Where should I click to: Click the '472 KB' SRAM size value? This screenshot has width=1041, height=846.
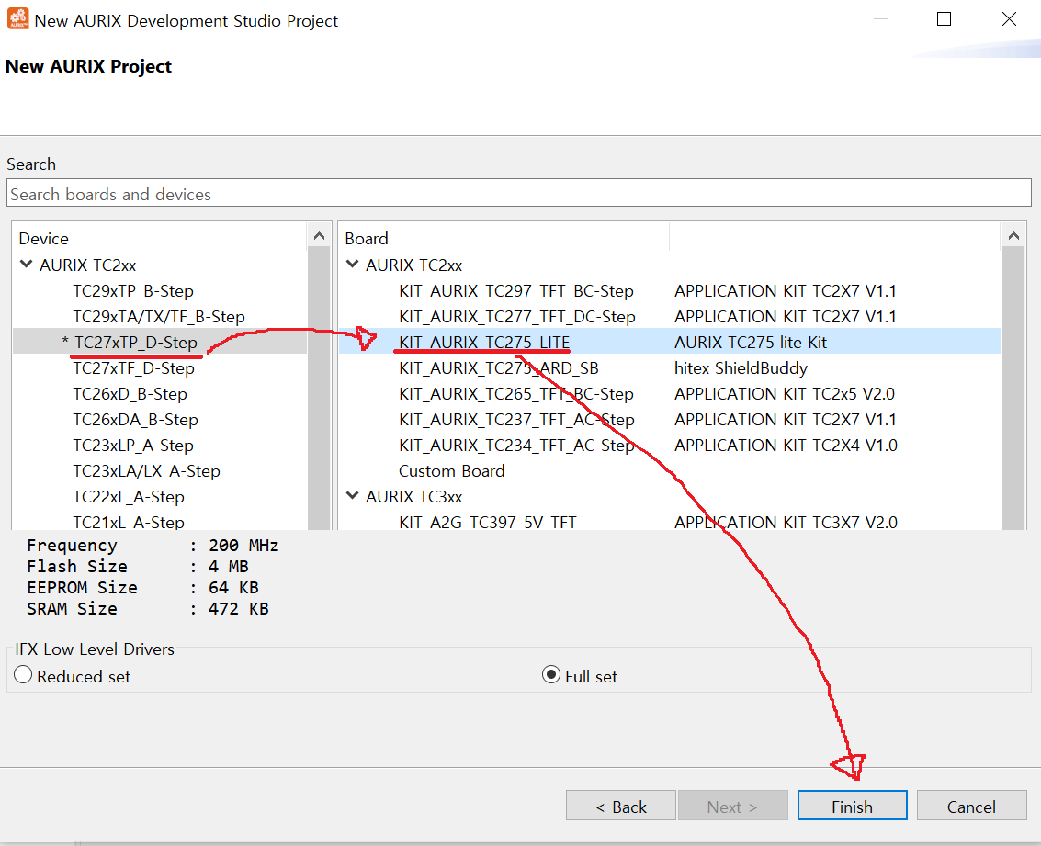[238, 608]
